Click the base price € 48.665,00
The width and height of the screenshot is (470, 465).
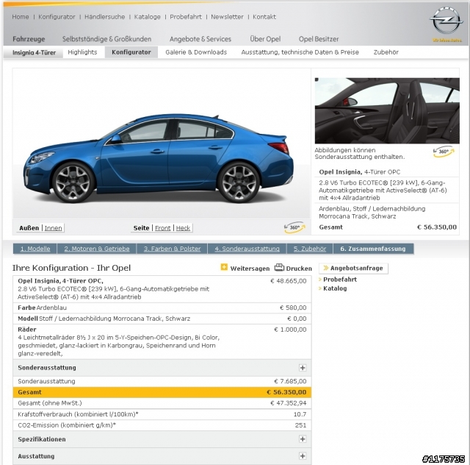288,281
